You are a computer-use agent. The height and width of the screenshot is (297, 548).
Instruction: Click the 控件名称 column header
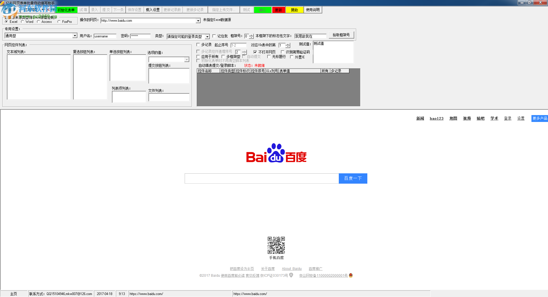coord(209,71)
